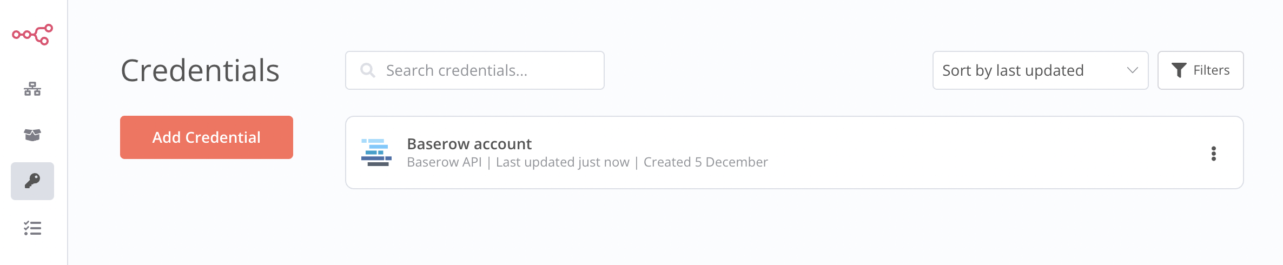1283x265 pixels.
Task: Click the Last updated just now text
Action: tap(563, 162)
